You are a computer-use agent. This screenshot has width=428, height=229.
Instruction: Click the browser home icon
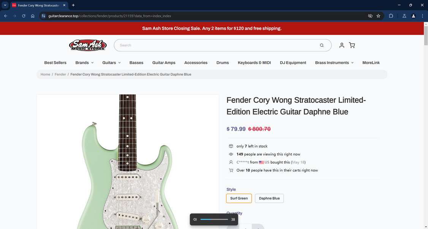(x=33, y=16)
